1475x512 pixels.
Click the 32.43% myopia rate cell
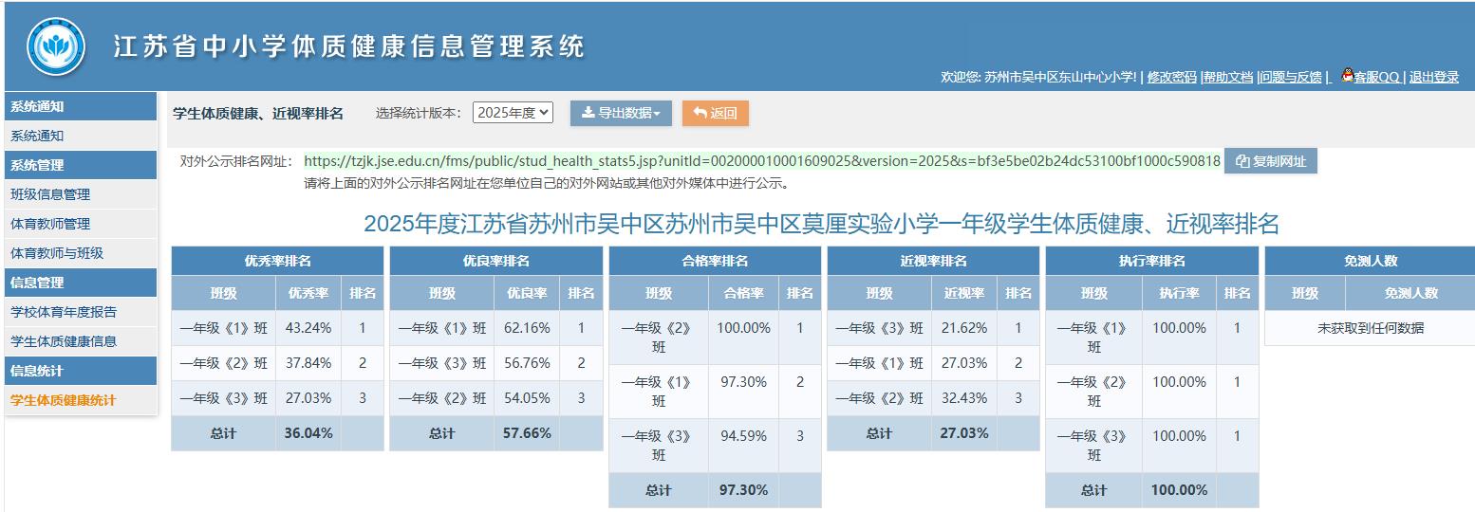tap(964, 398)
